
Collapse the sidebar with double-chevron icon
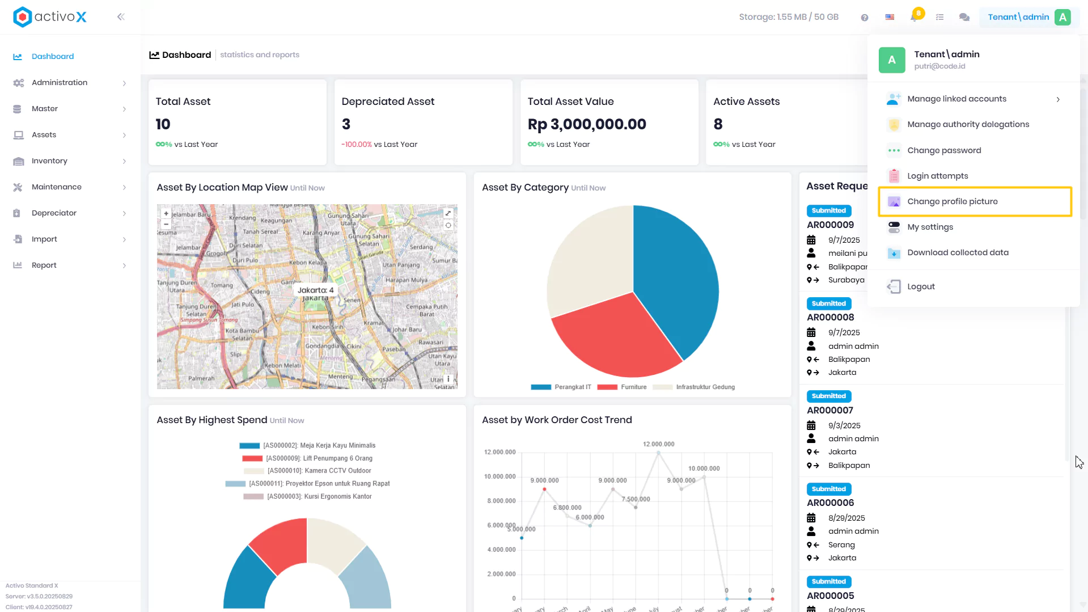click(x=121, y=17)
